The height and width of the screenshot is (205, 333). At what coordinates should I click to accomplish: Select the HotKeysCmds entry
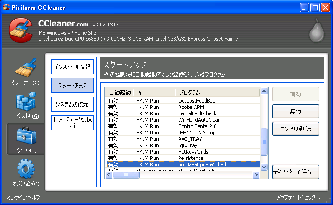click(x=183, y=152)
